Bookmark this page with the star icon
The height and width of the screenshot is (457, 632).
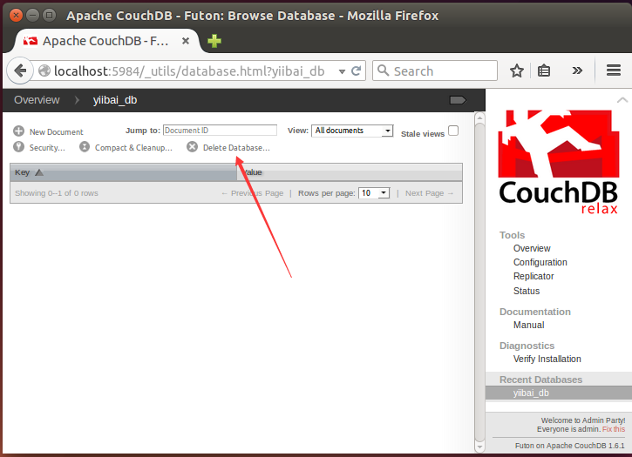pyautogui.click(x=517, y=71)
